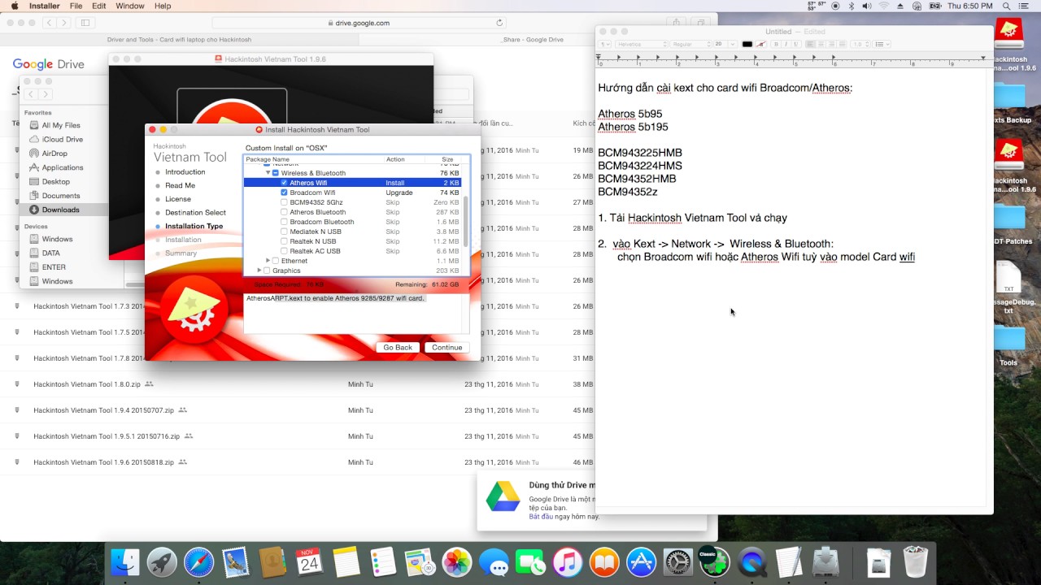Open Messages chat bubble icon in Dock
Screen dimensions: 1041x585
point(494,562)
